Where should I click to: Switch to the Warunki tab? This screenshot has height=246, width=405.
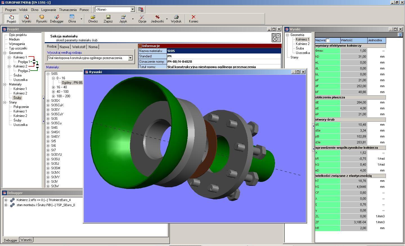(26, 240)
